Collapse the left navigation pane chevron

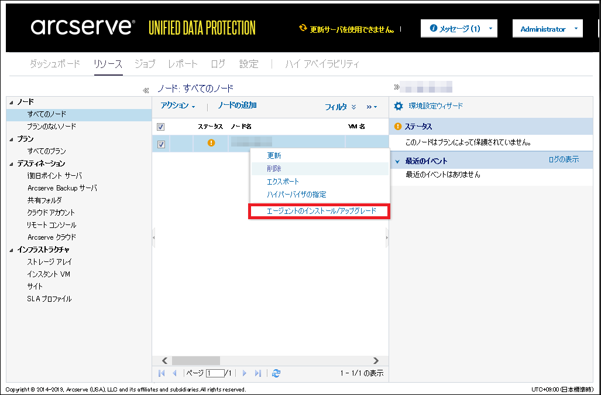146,91
